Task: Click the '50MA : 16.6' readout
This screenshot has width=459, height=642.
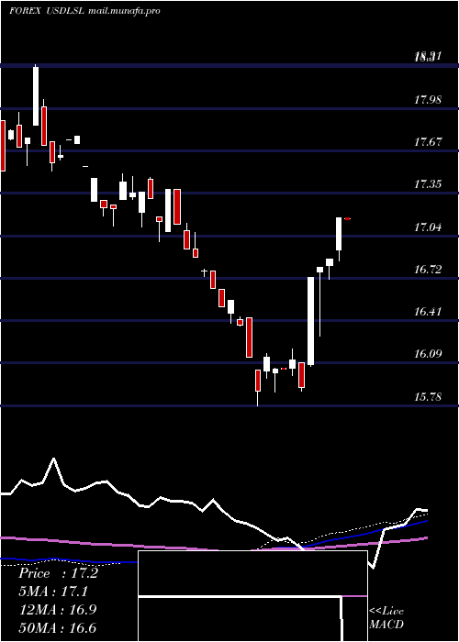Action: click(58, 627)
